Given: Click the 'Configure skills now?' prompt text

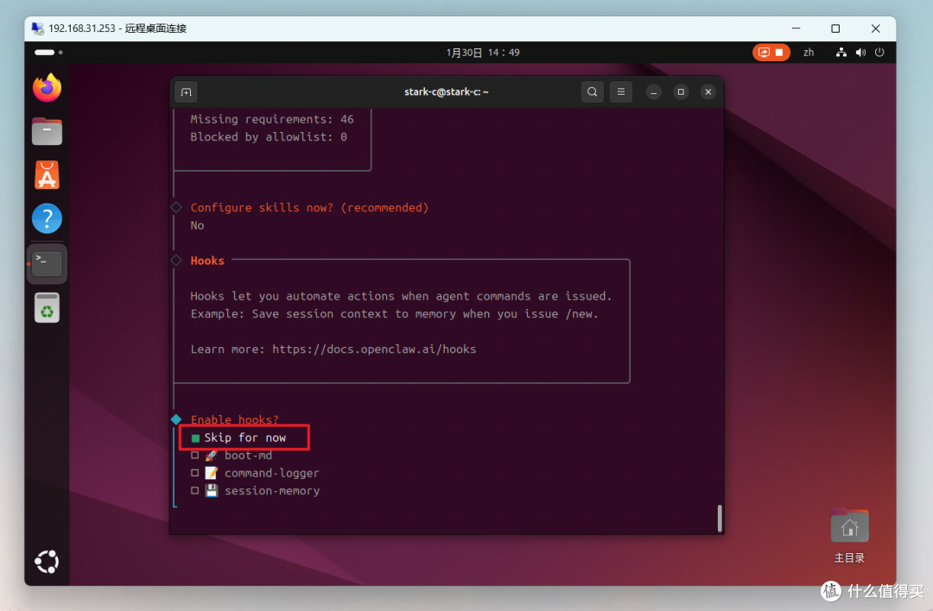Looking at the screenshot, I should [x=308, y=207].
